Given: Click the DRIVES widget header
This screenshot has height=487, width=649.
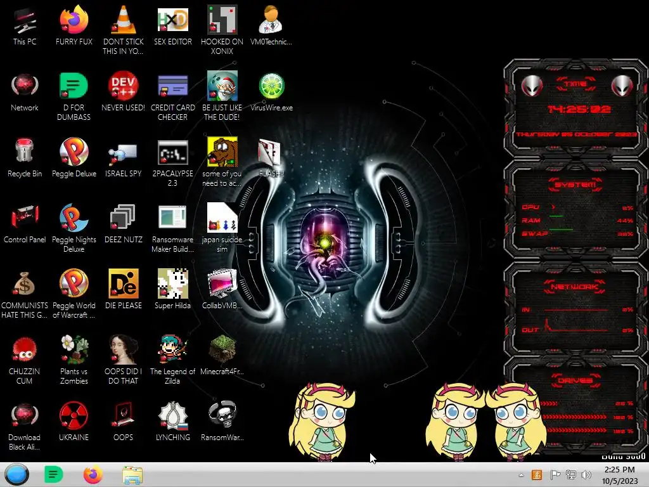Looking at the screenshot, I should [575, 380].
